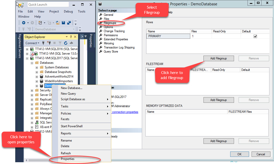The image size is (274, 164).
Task: Collapse the Databases folder node
Action: pos(32,63)
